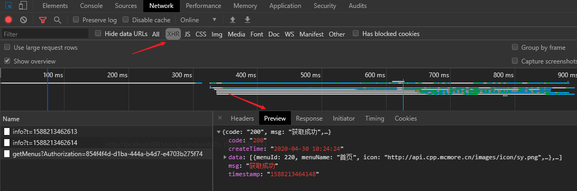Import HAR file with upload arrow
This screenshot has height=191, width=577.
click(233, 20)
